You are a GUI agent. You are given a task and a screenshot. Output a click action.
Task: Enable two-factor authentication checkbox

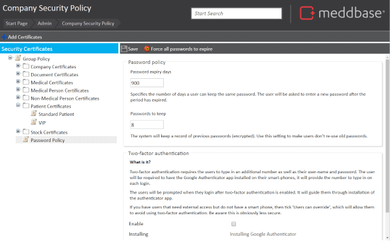tap(233, 224)
